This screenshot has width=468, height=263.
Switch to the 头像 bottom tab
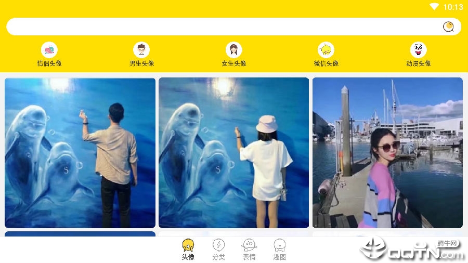(188, 249)
